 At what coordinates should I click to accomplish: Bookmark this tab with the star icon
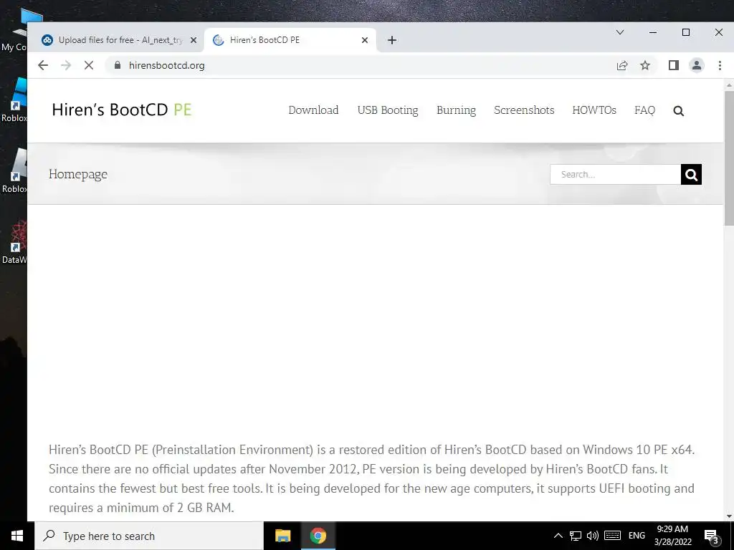[x=645, y=65]
